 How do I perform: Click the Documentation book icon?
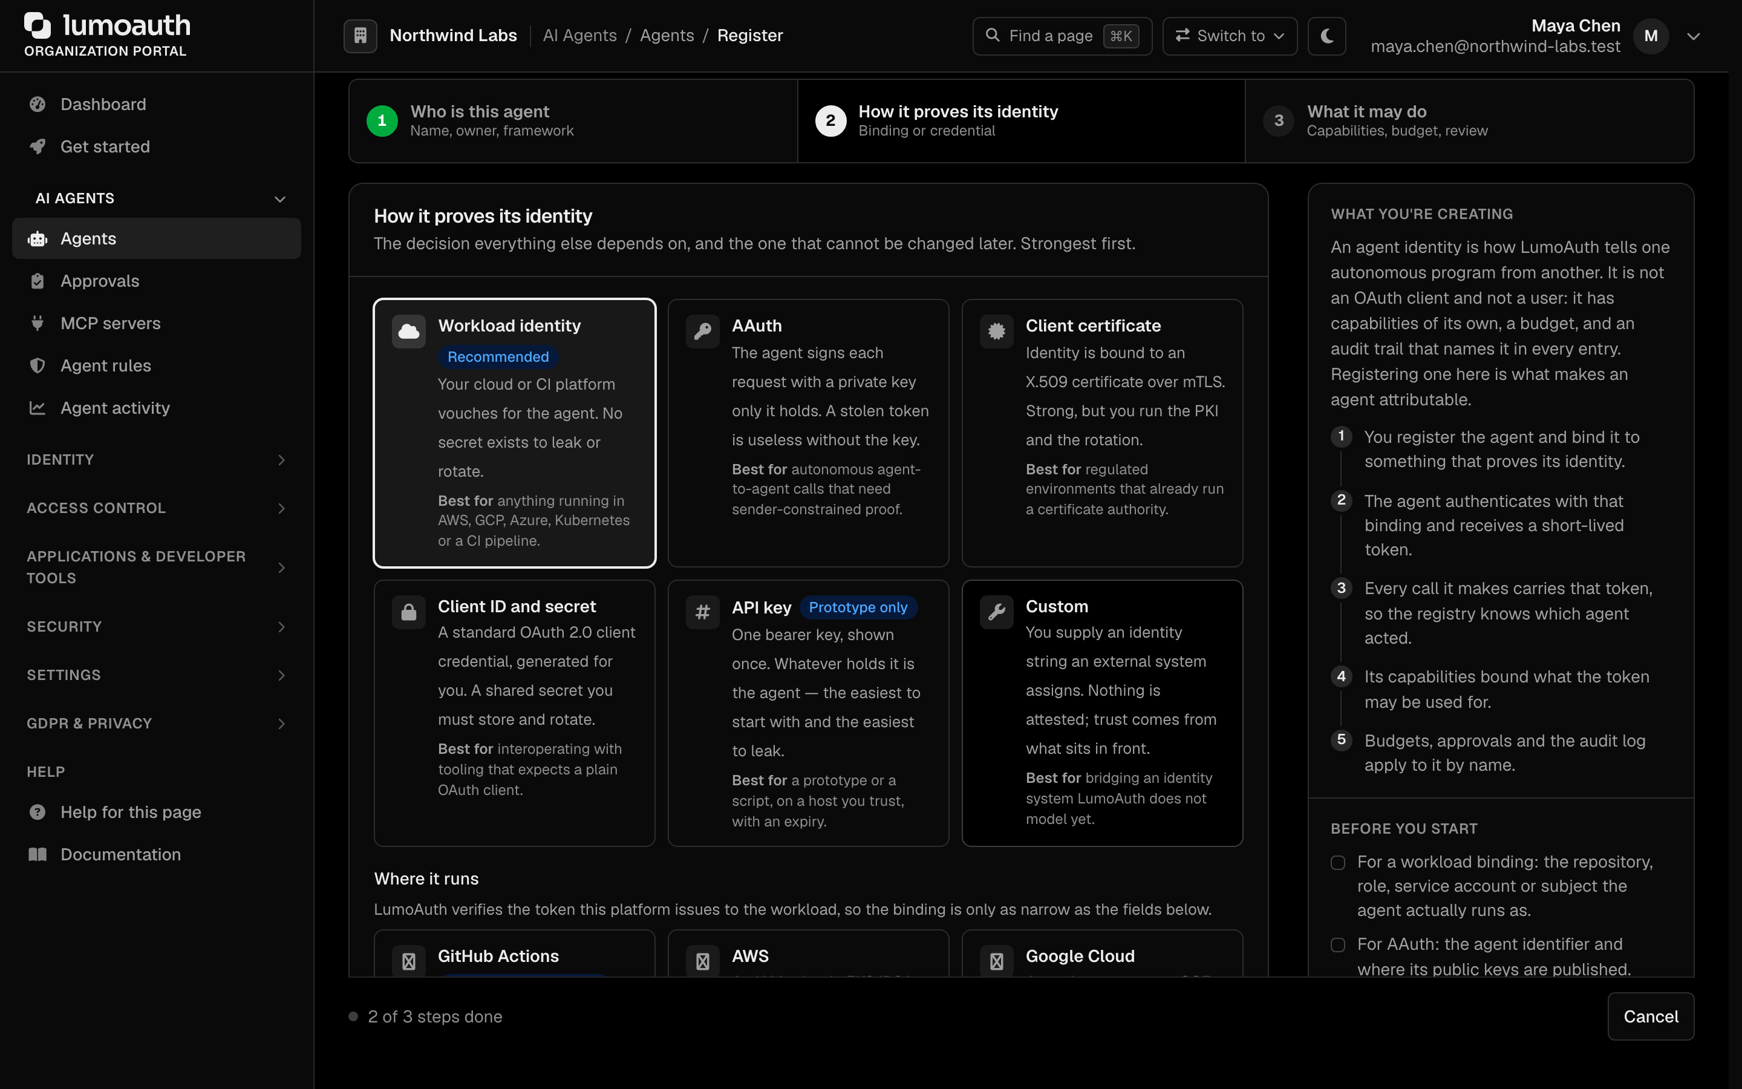point(38,854)
